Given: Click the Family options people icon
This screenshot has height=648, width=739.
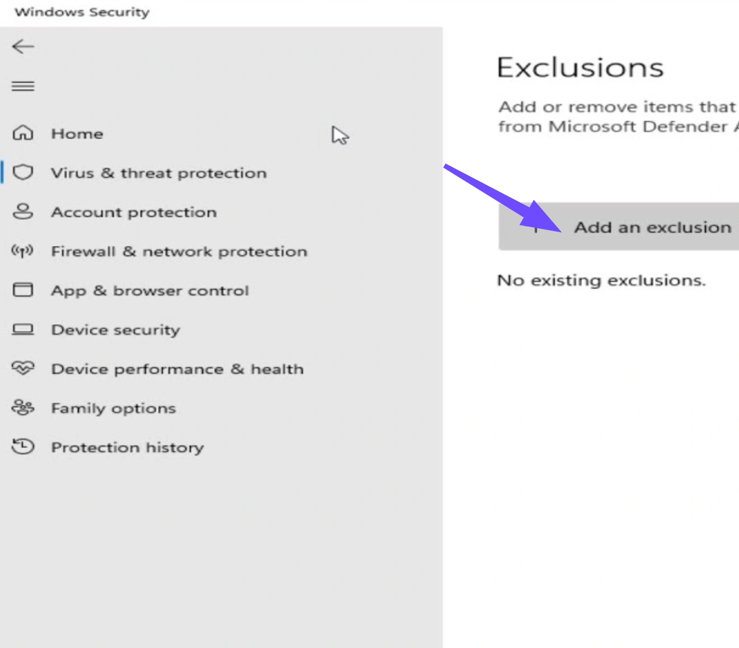Looking at the screenshot, I should pos(23,407).
